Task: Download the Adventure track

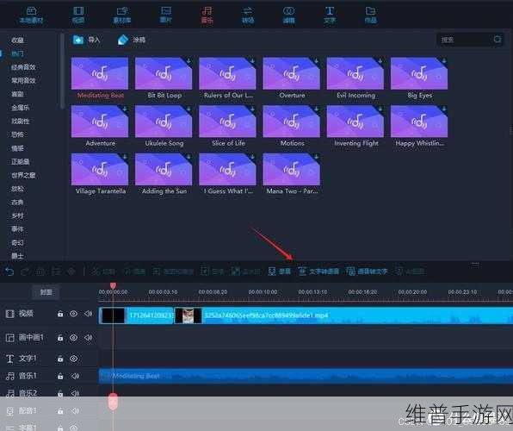Action: (125, 109)
